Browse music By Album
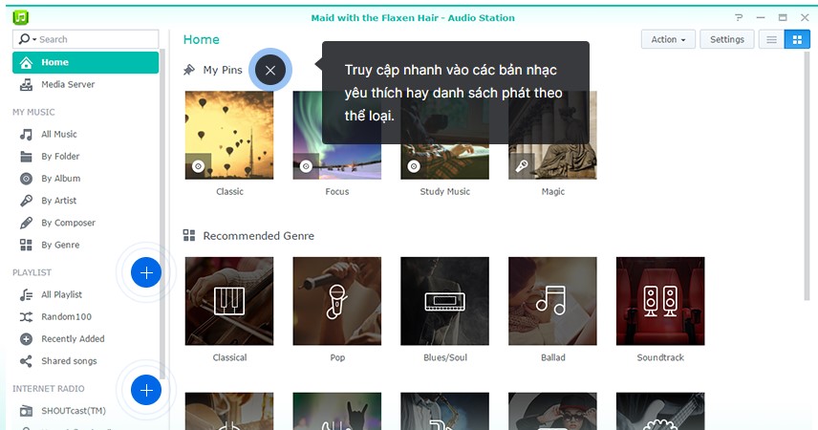 [60, 179]
